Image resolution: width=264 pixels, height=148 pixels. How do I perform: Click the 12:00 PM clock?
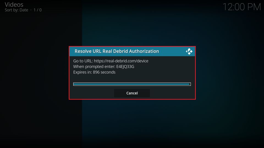[242, 7]
